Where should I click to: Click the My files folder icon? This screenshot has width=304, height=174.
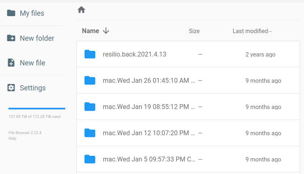11,13
